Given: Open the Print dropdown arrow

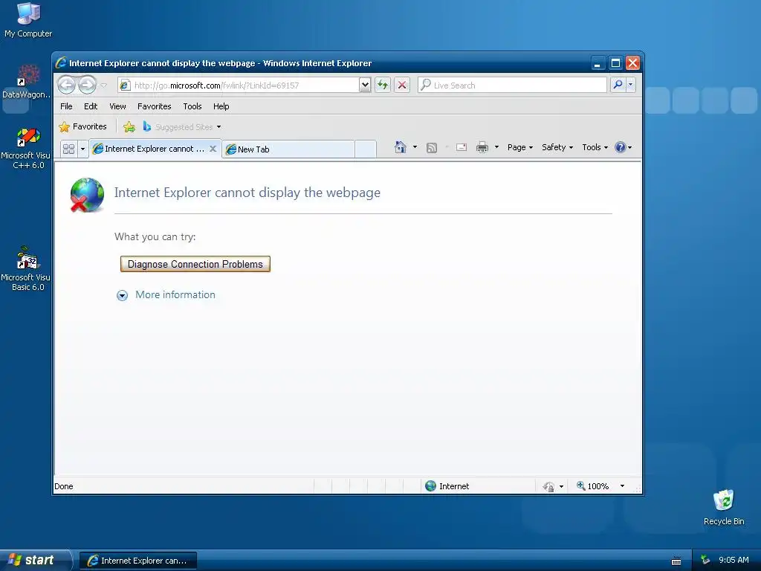Looking at the screenshot, I should [x=496, y=147].
